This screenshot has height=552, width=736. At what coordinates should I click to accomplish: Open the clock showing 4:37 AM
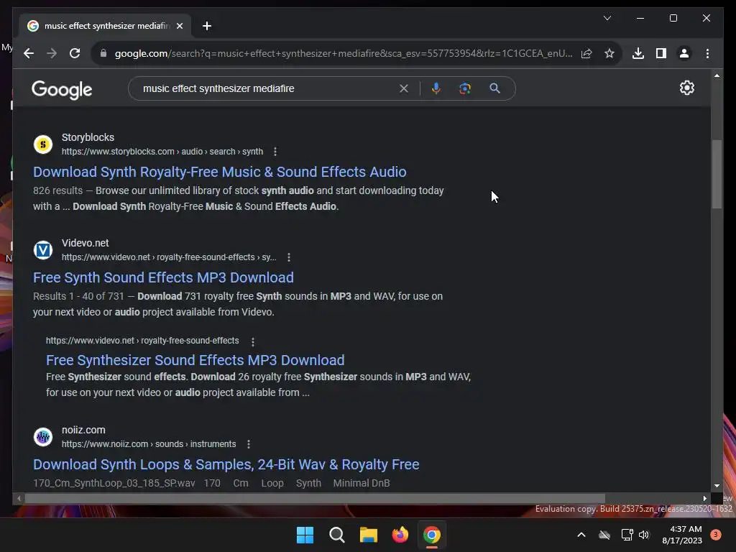[x=681, y=535]
